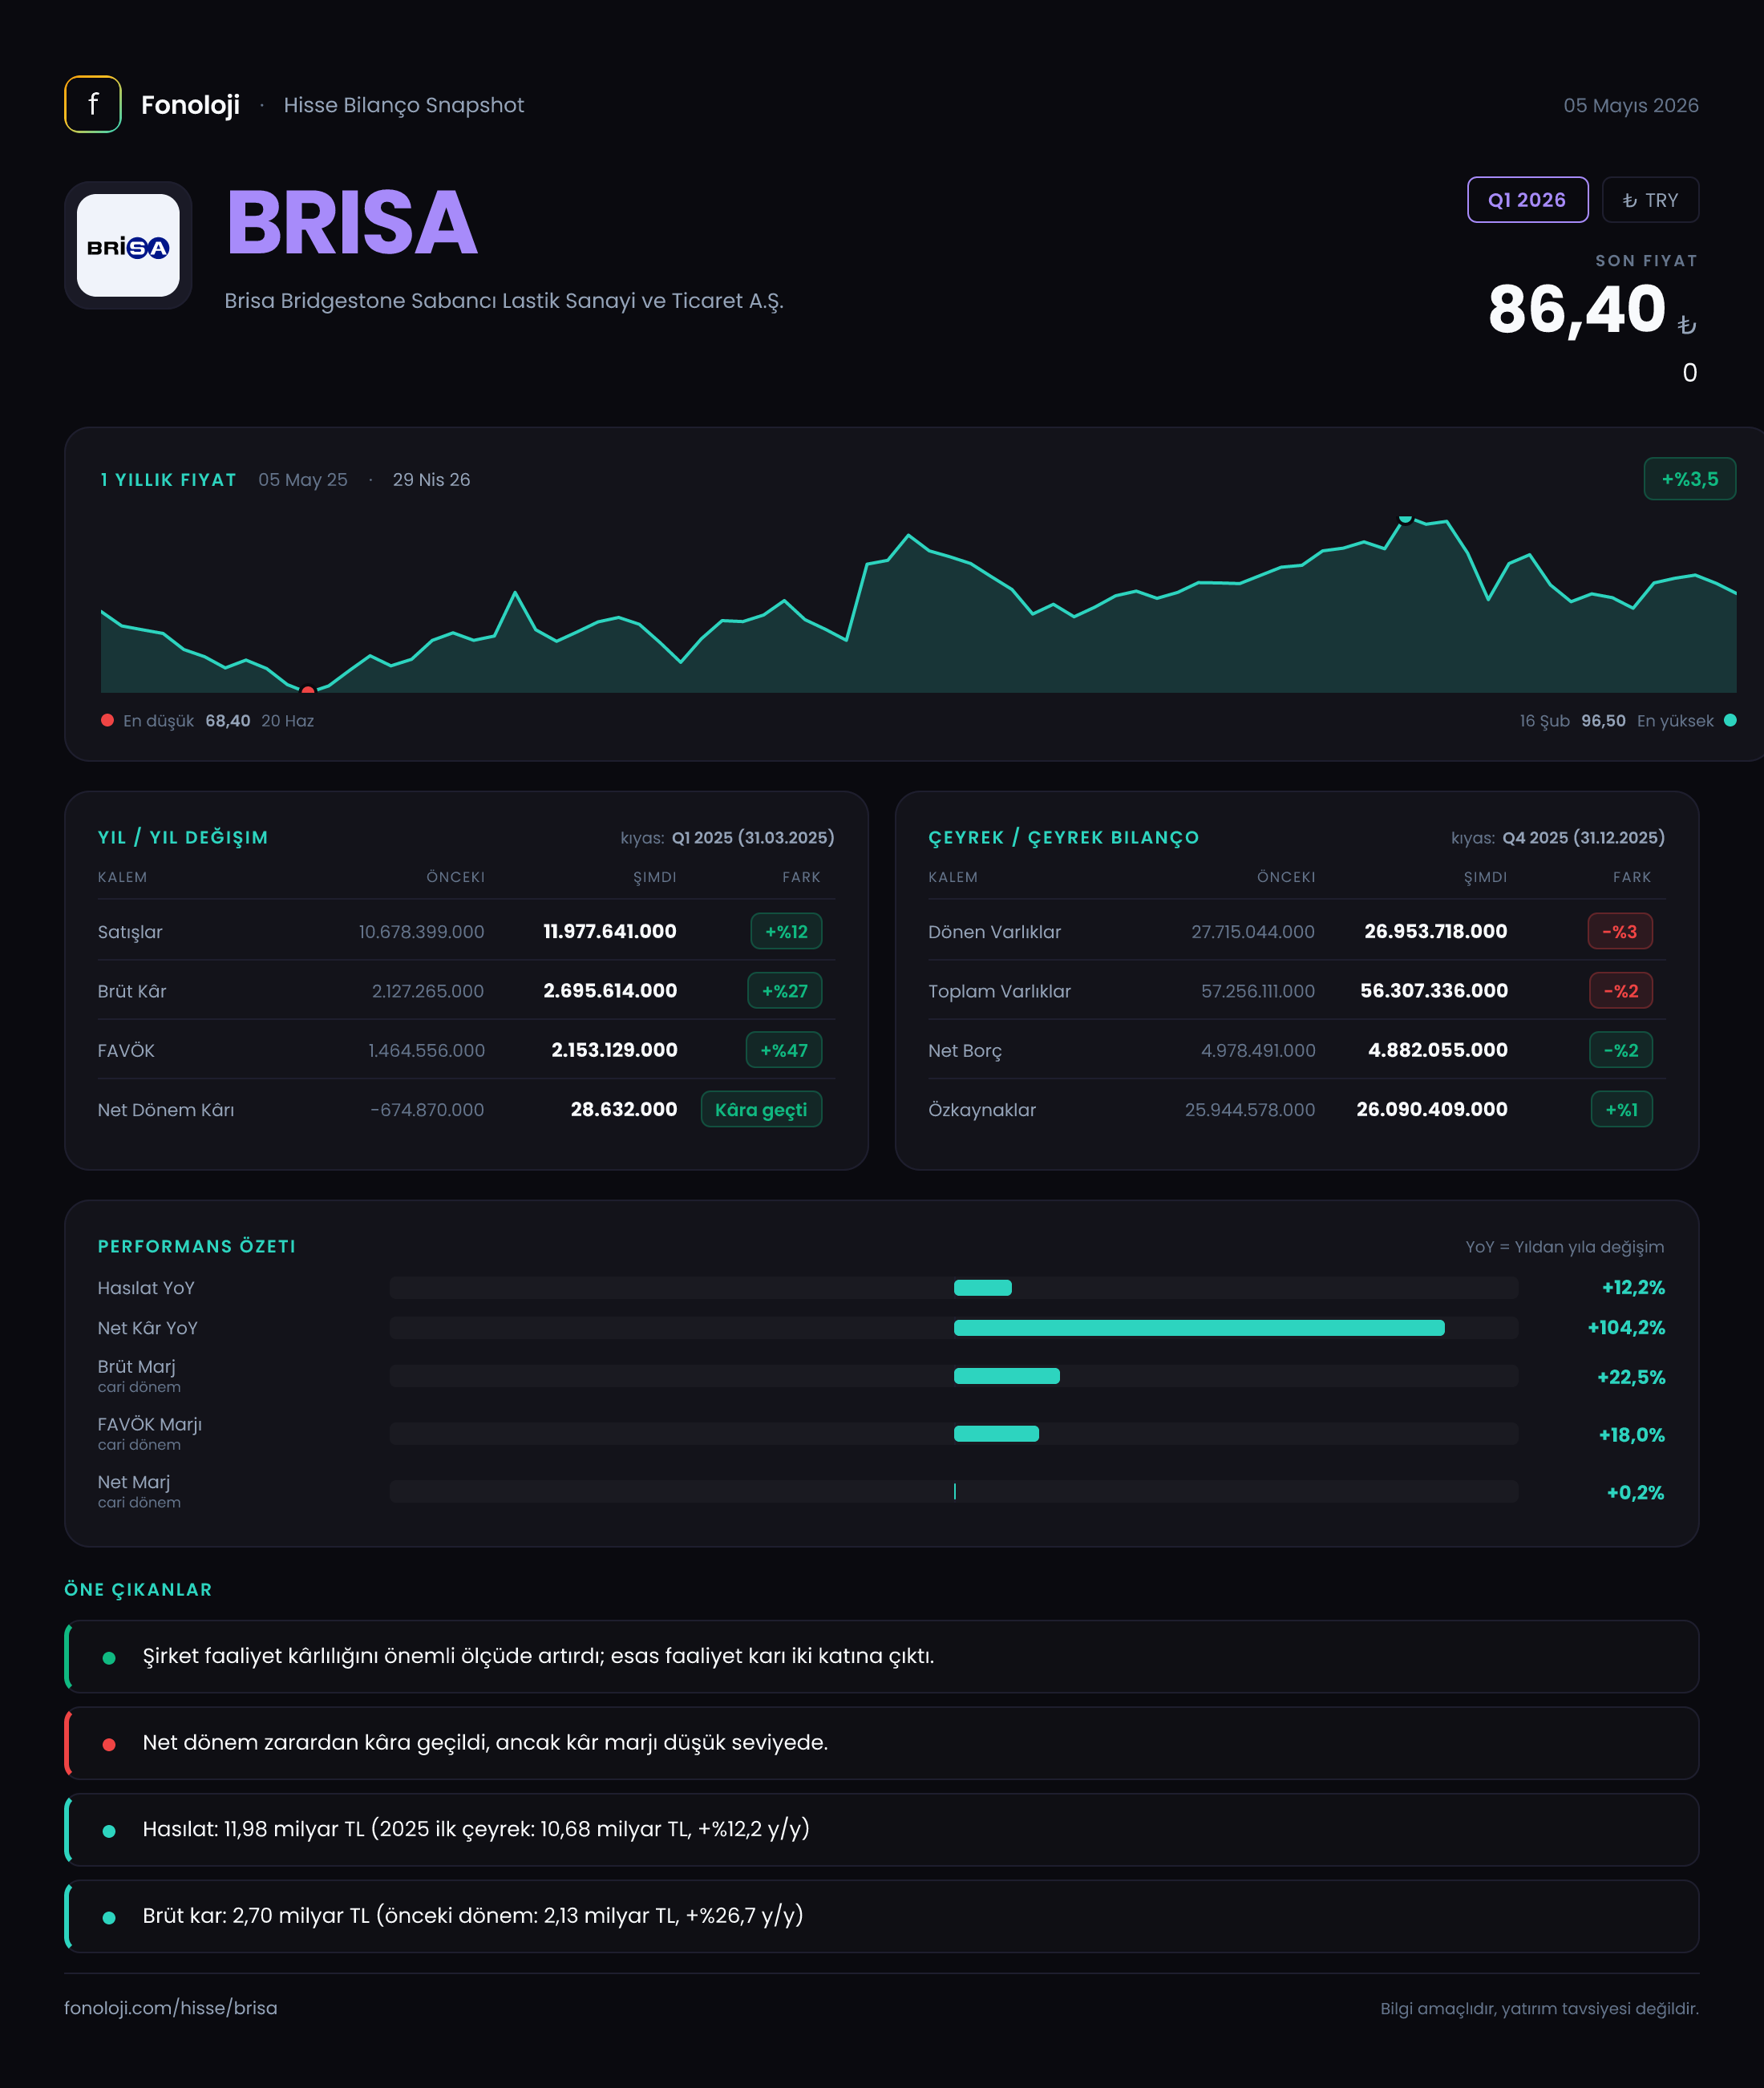The image size is (1764, 2088).
Task: Click the 'Hisse Bilanço Snapshot' subtitle
Action: [404, 105]
